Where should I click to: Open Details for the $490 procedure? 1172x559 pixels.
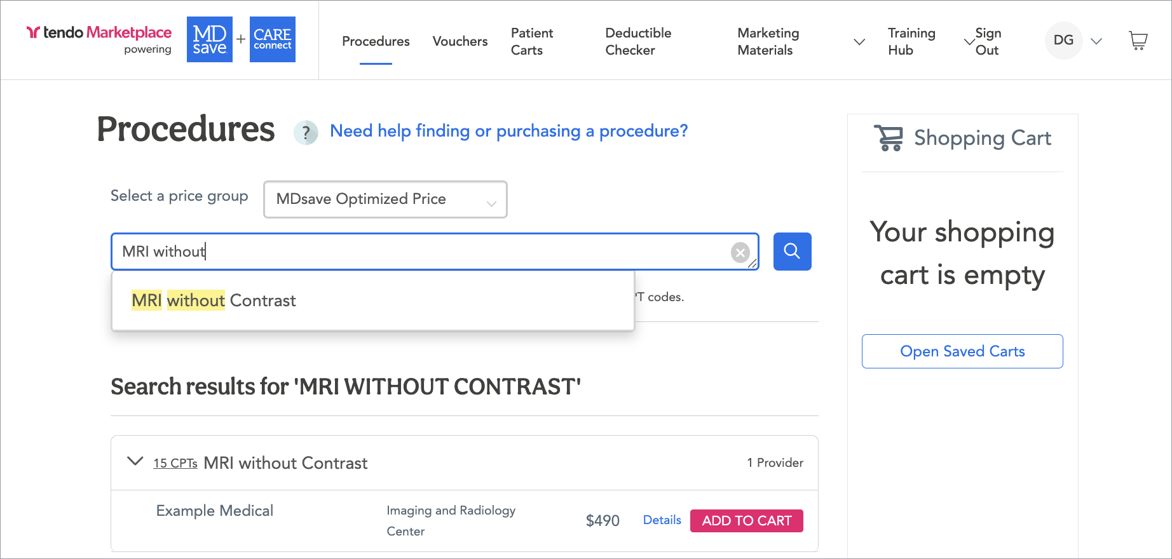(x=662, y=520)
